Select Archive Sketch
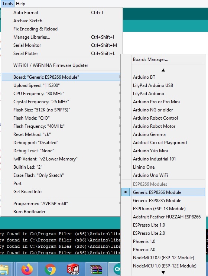This screenshot has height=276, width=208. 61,20
